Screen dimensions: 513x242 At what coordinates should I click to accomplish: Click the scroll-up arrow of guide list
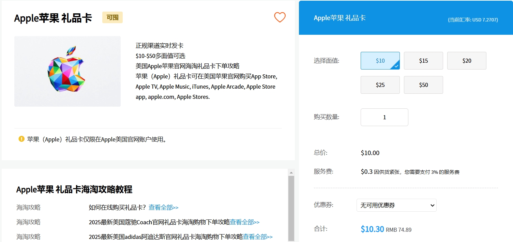291,173
